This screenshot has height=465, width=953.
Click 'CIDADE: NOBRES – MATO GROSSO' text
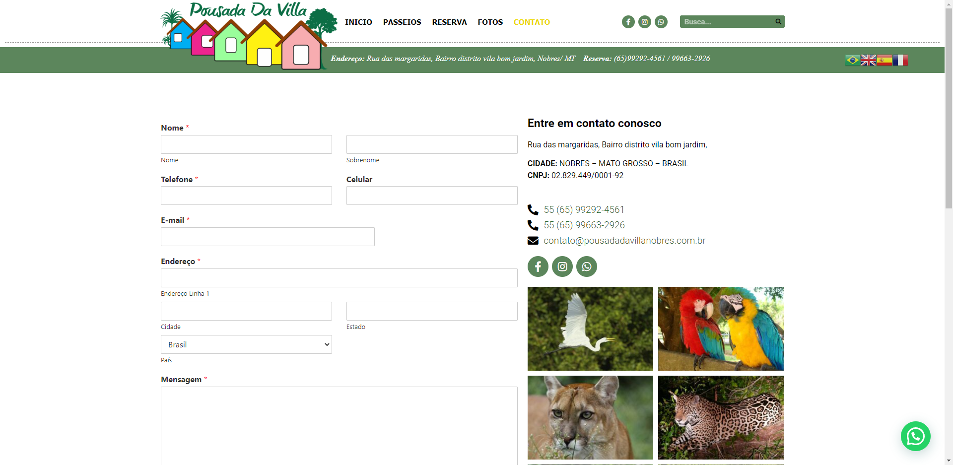(x=590, y=163)
